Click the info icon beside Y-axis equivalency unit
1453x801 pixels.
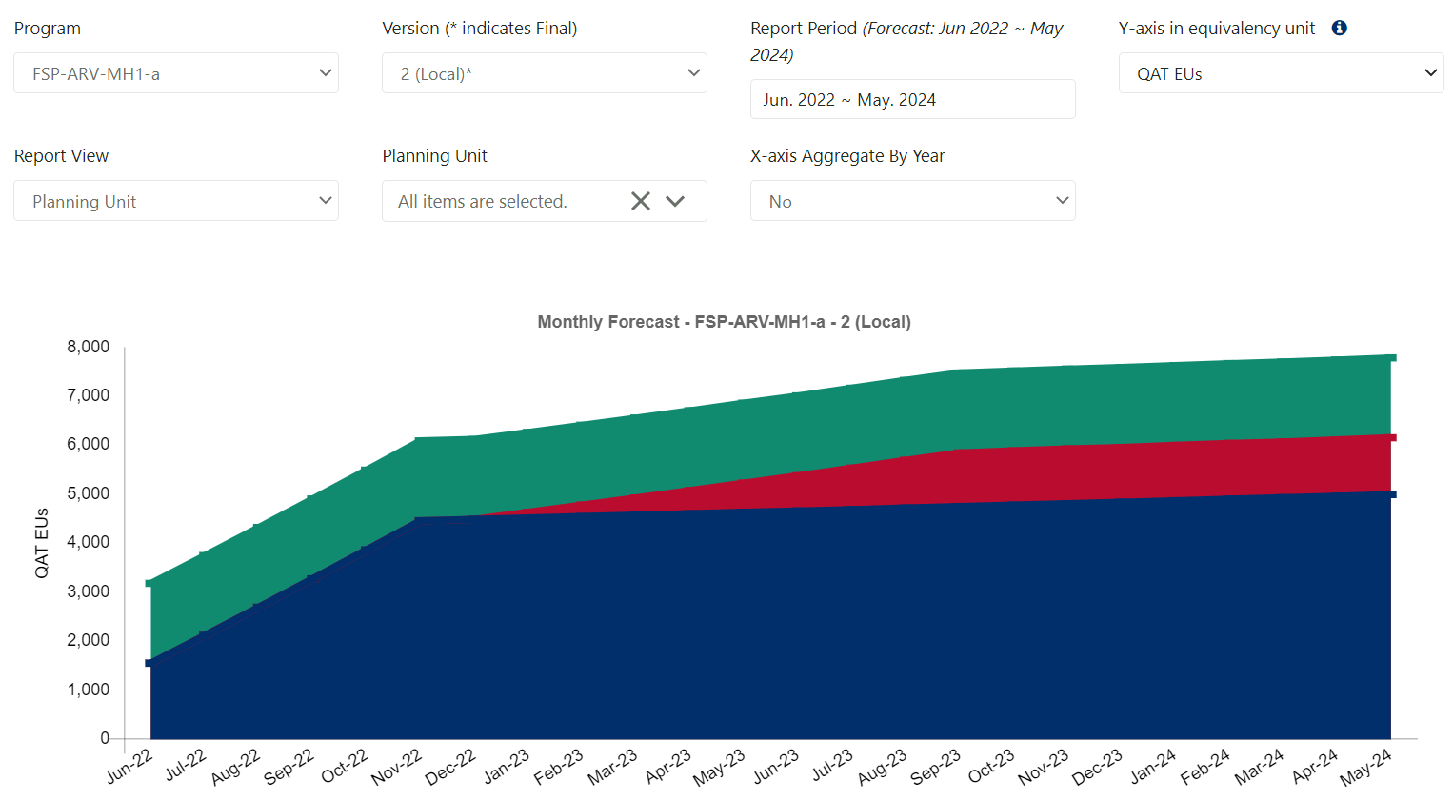1339,28
